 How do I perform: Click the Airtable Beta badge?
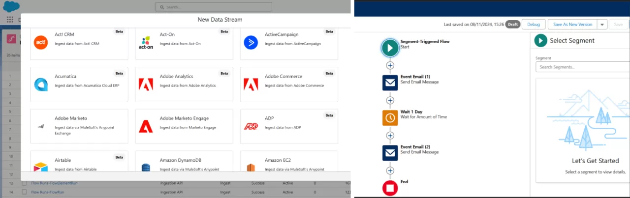pyautogui.click(x=119, y=157)
